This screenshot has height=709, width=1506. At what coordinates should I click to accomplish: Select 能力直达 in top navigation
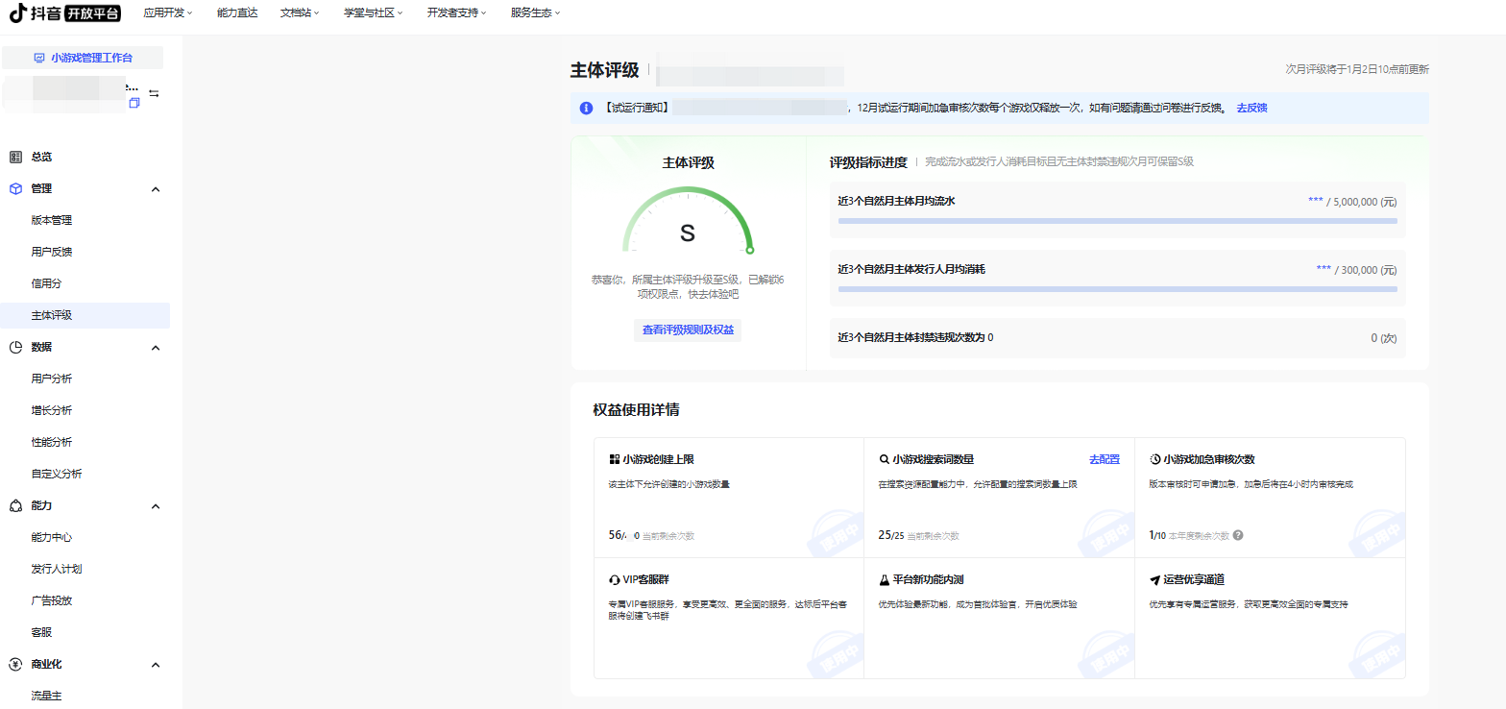237,12
